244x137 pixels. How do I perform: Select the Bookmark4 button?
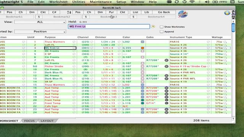pos(156,17)
